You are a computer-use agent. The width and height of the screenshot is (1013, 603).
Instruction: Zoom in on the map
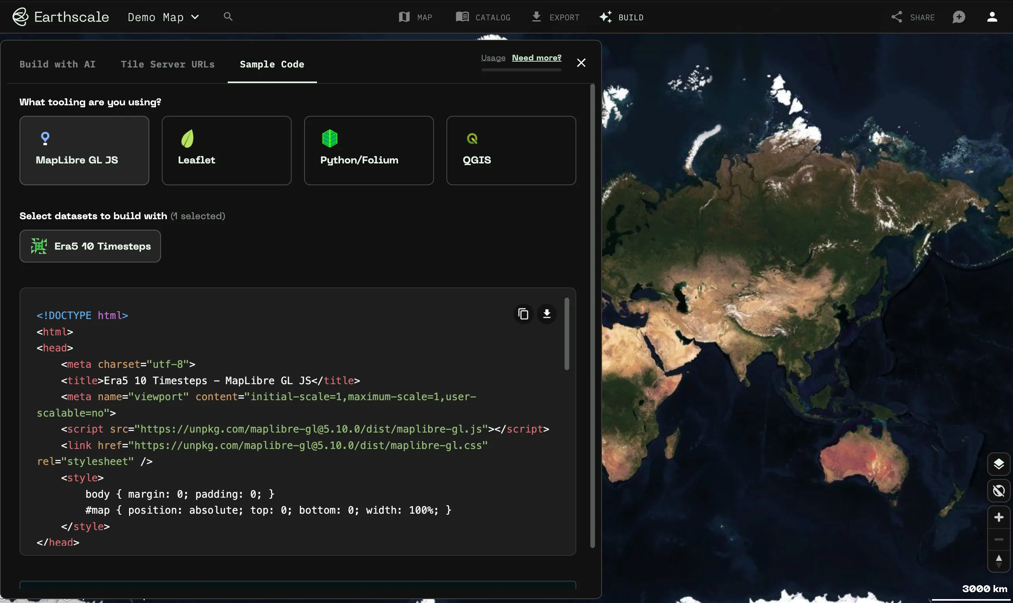(998, 517)
